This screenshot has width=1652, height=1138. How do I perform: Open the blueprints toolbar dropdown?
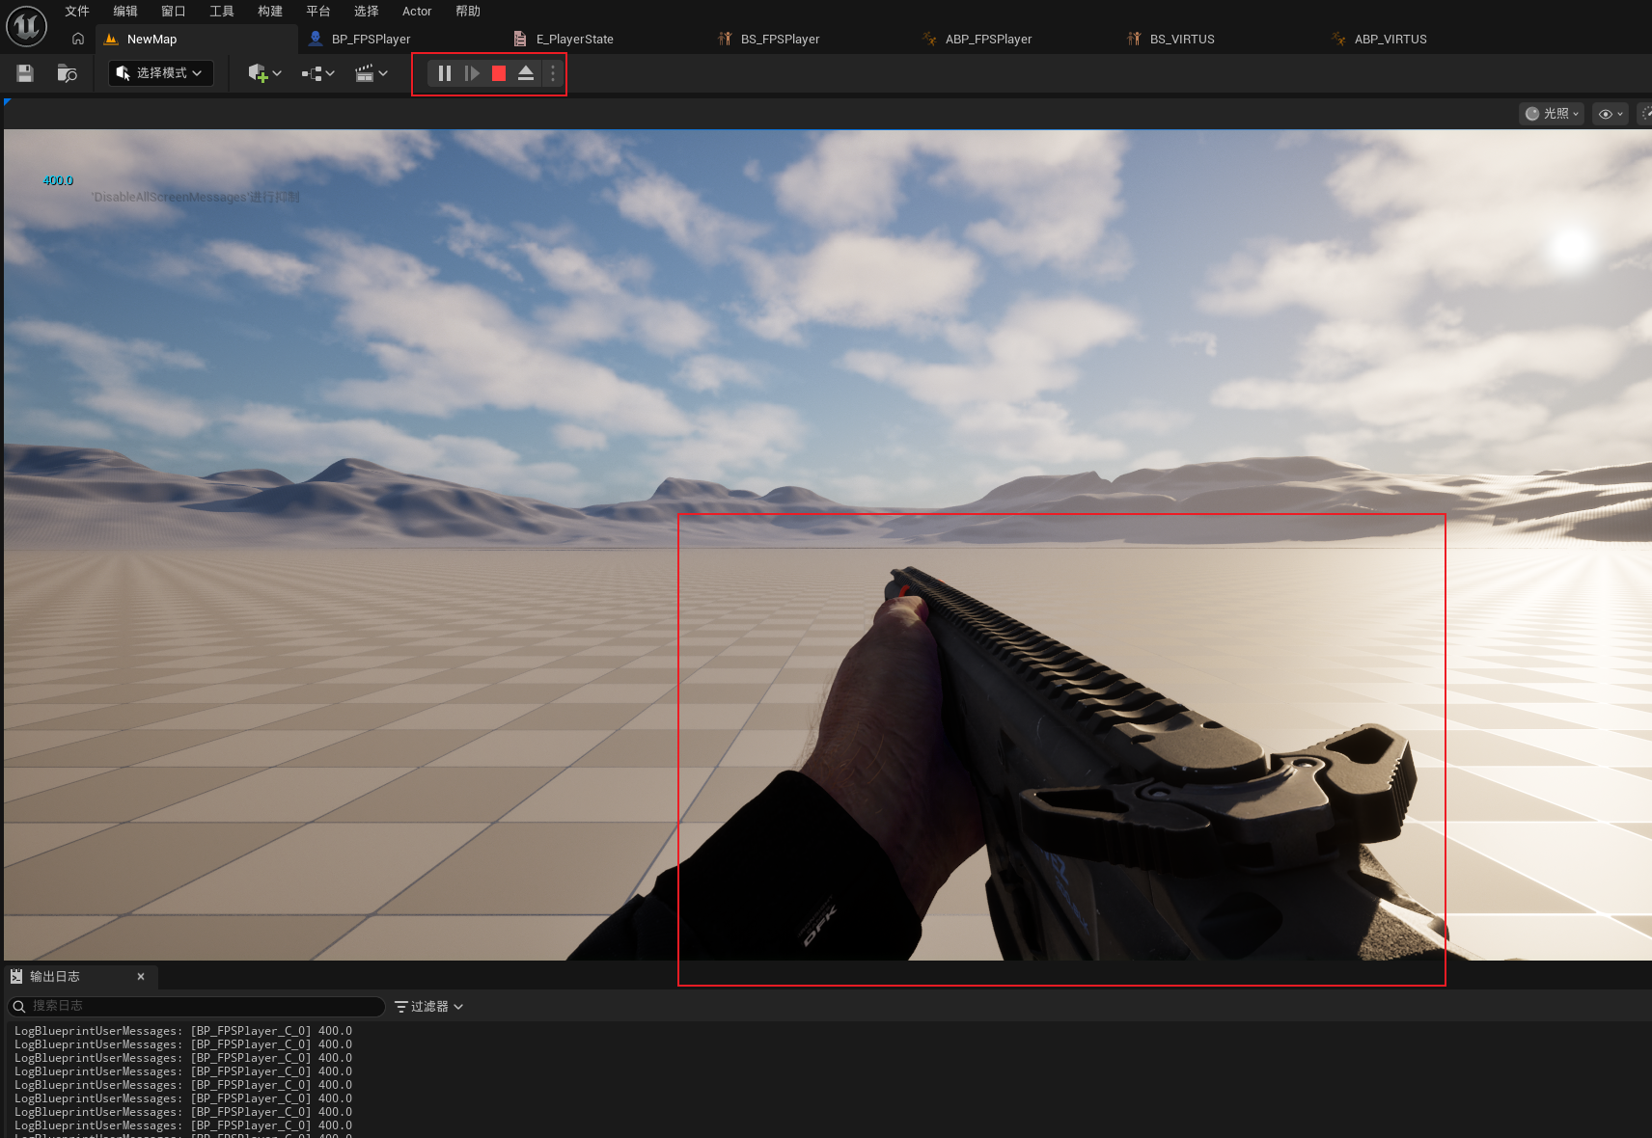tap(317, 73)
